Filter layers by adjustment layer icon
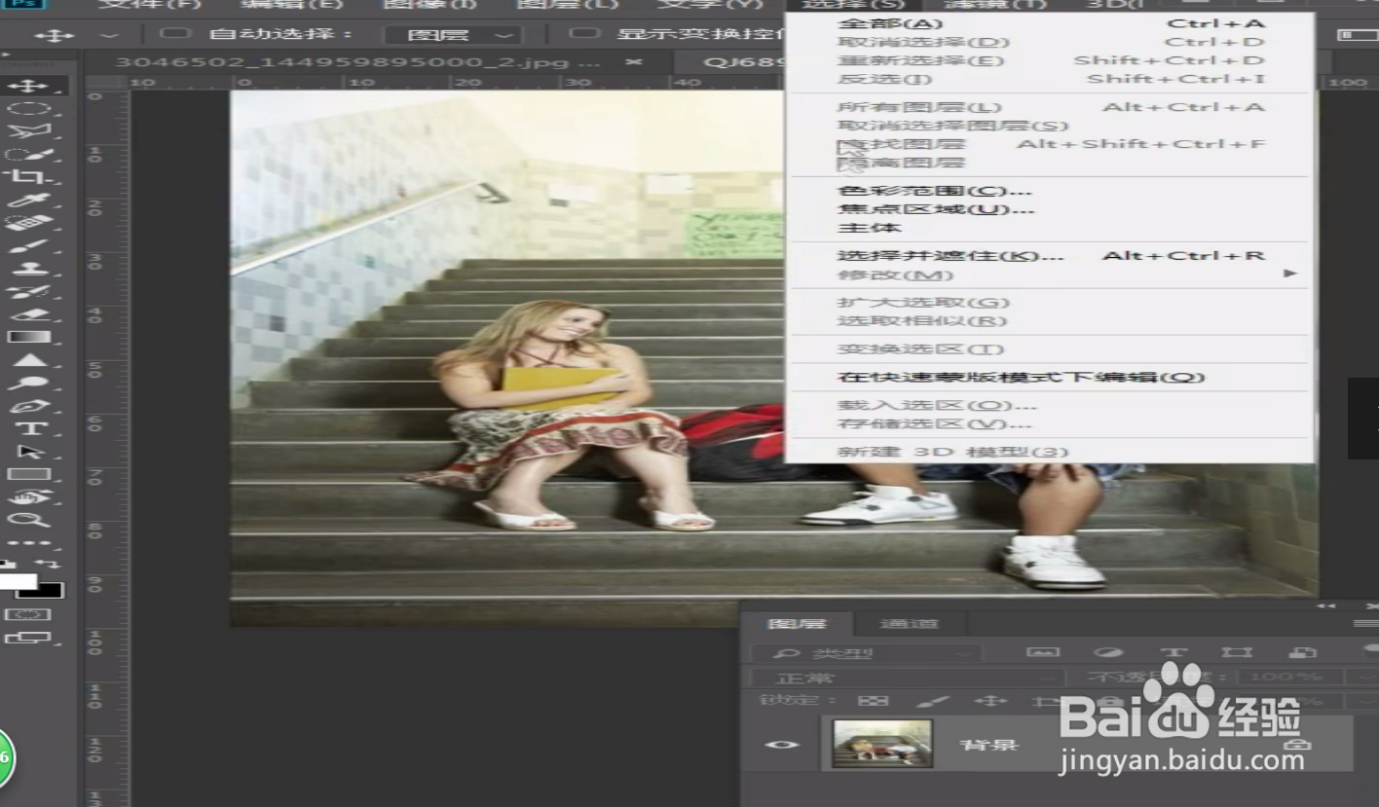 pos(1108,652)
